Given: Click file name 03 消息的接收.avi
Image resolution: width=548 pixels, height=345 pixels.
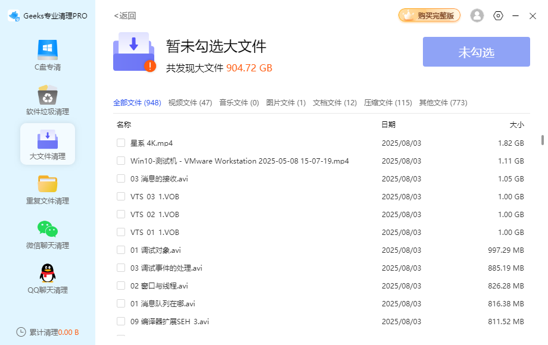Looking at the screenshot, I should point(159,178).
